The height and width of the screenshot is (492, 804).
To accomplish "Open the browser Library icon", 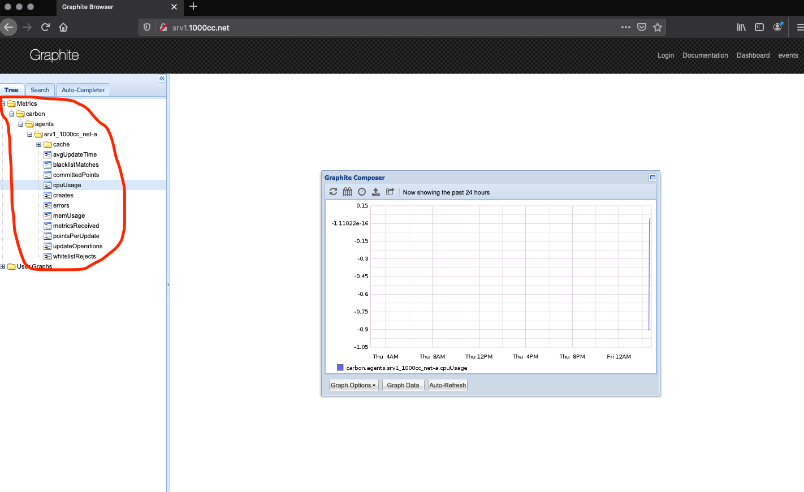I will pos(741,27).
